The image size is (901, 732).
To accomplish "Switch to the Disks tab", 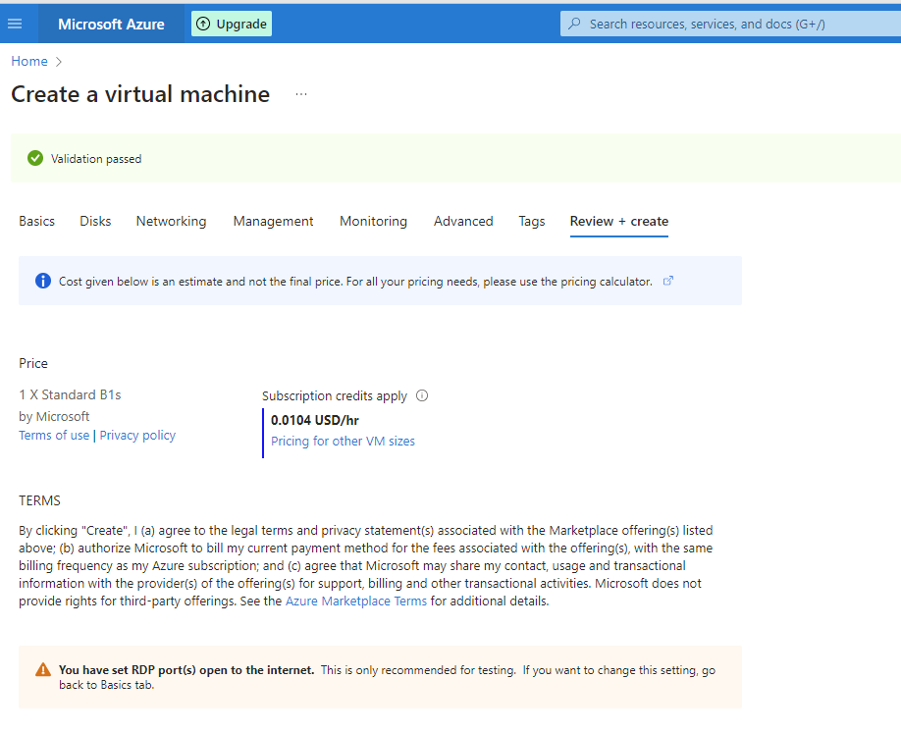I will coord(94,221).
